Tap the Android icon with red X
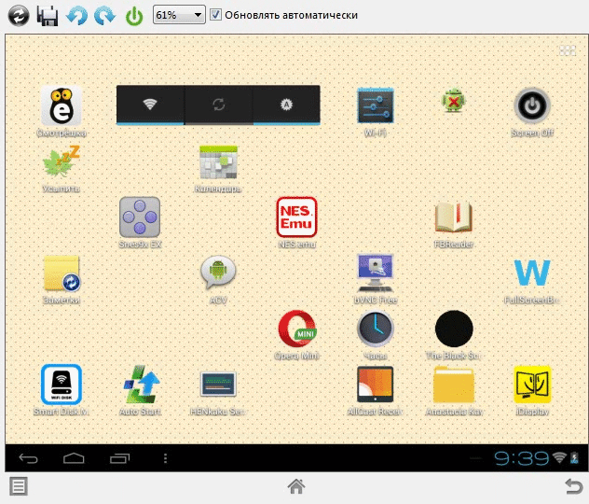589x504 pixels. pyautogui.click(x=453, y=101)
